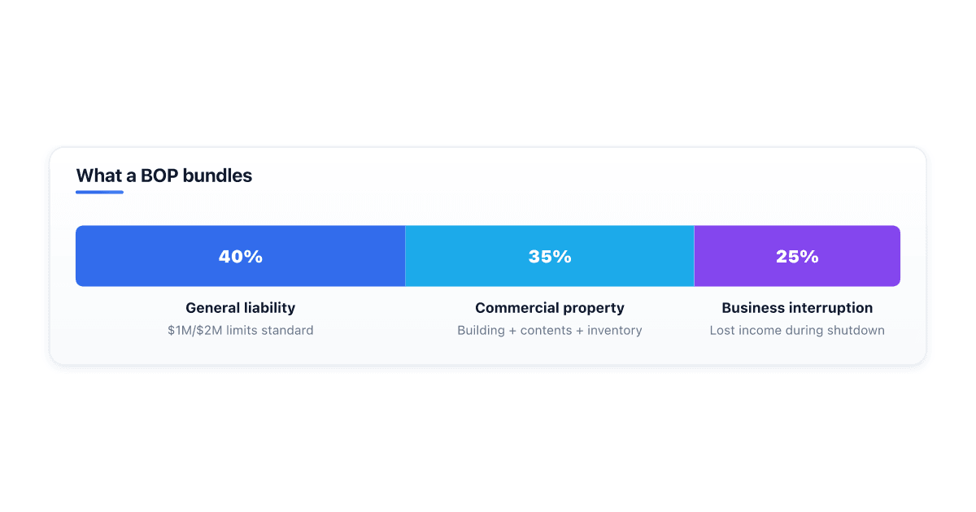Click divider between 35% and 25% segments

point(694,256)
